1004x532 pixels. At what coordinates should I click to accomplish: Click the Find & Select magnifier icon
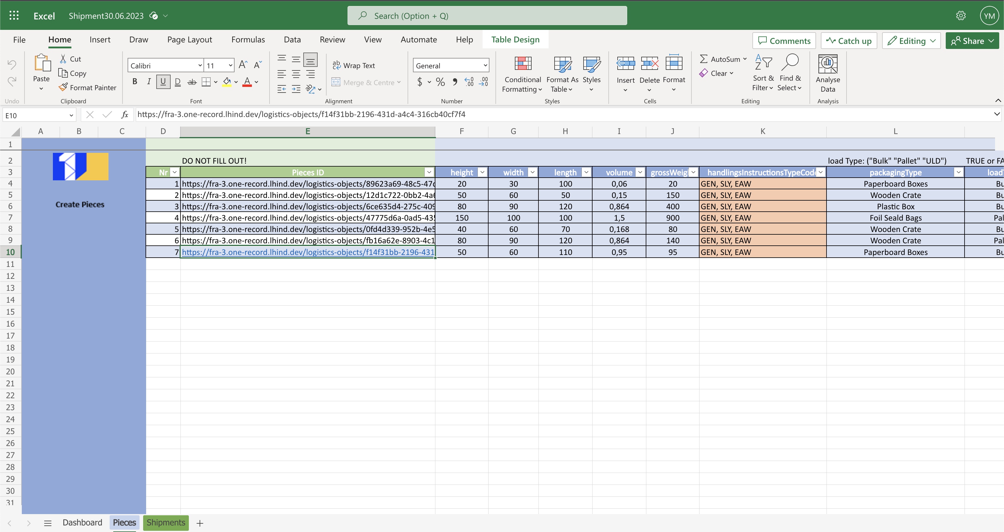point(790,63)
